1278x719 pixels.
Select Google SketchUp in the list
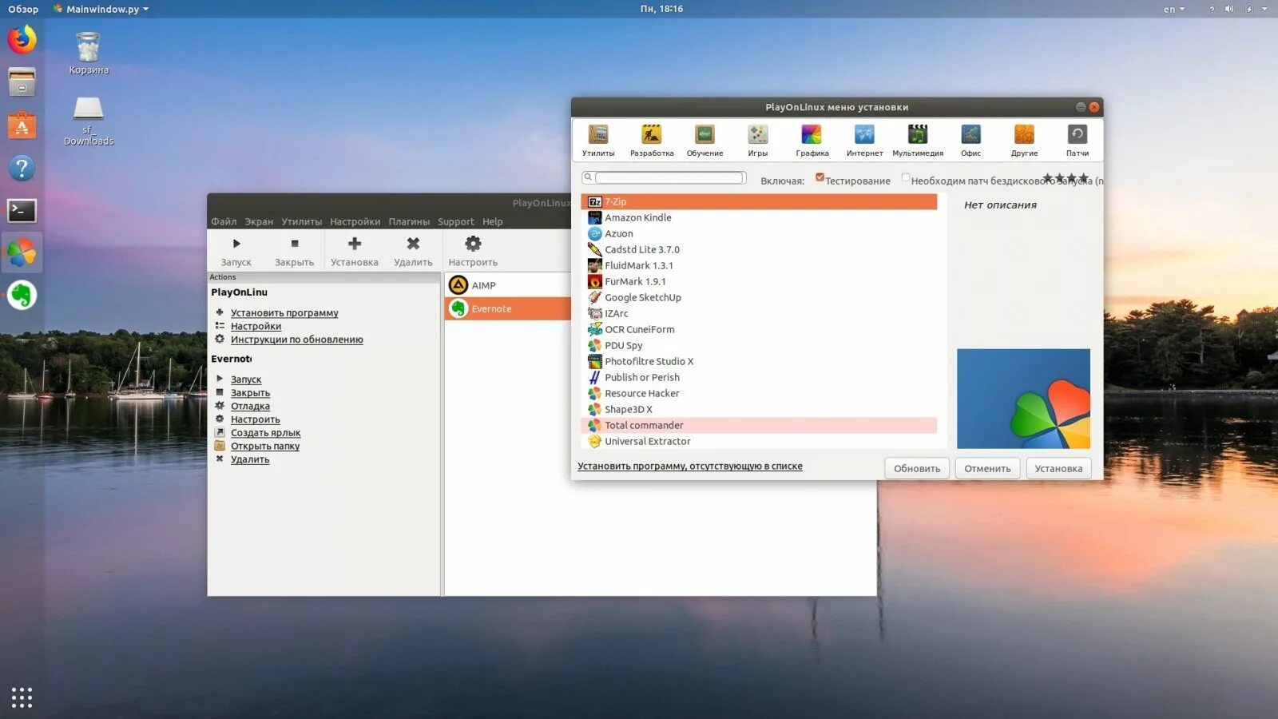pyautogui.click(x=759, y=297)
